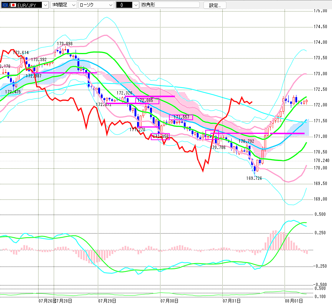Select the 171.056 boxed price label
This screenshot has width=332, height=304.
[x=160, y=136]
